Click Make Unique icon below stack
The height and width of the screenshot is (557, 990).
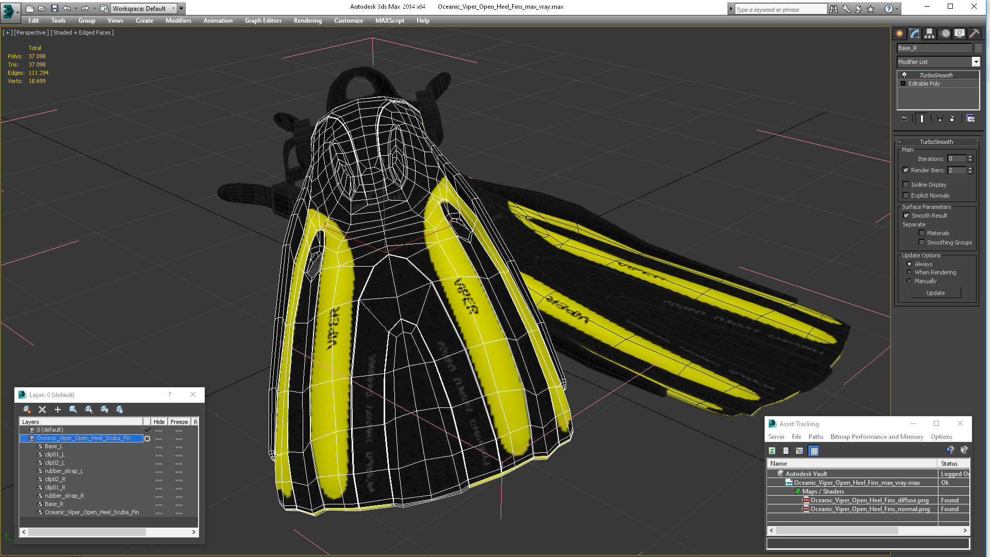(x=939, y=119)
